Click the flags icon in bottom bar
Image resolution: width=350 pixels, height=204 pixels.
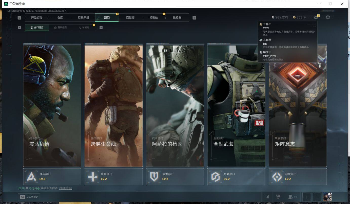(278, 197)
